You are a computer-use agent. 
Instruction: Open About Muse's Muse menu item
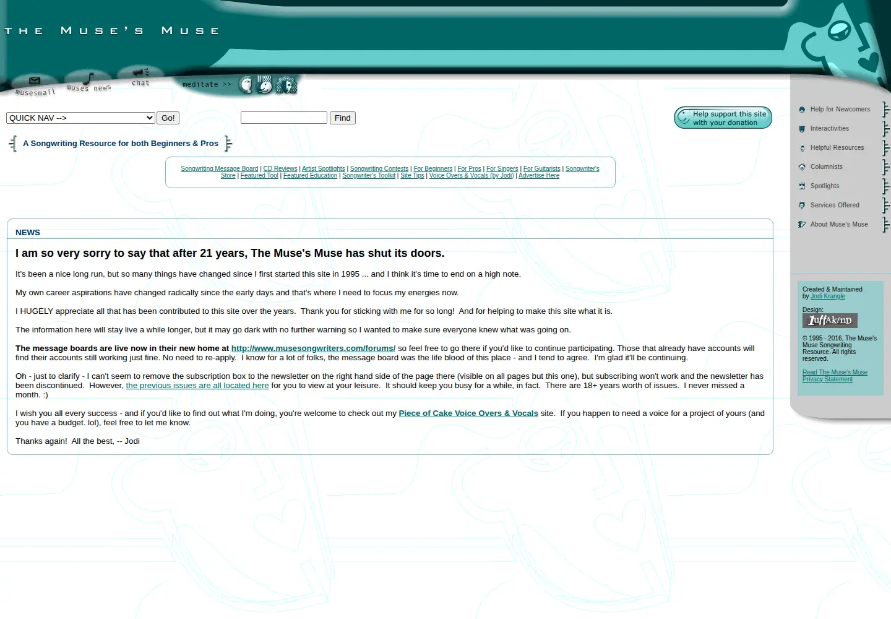pyautogui.click(x=839, y=225)
